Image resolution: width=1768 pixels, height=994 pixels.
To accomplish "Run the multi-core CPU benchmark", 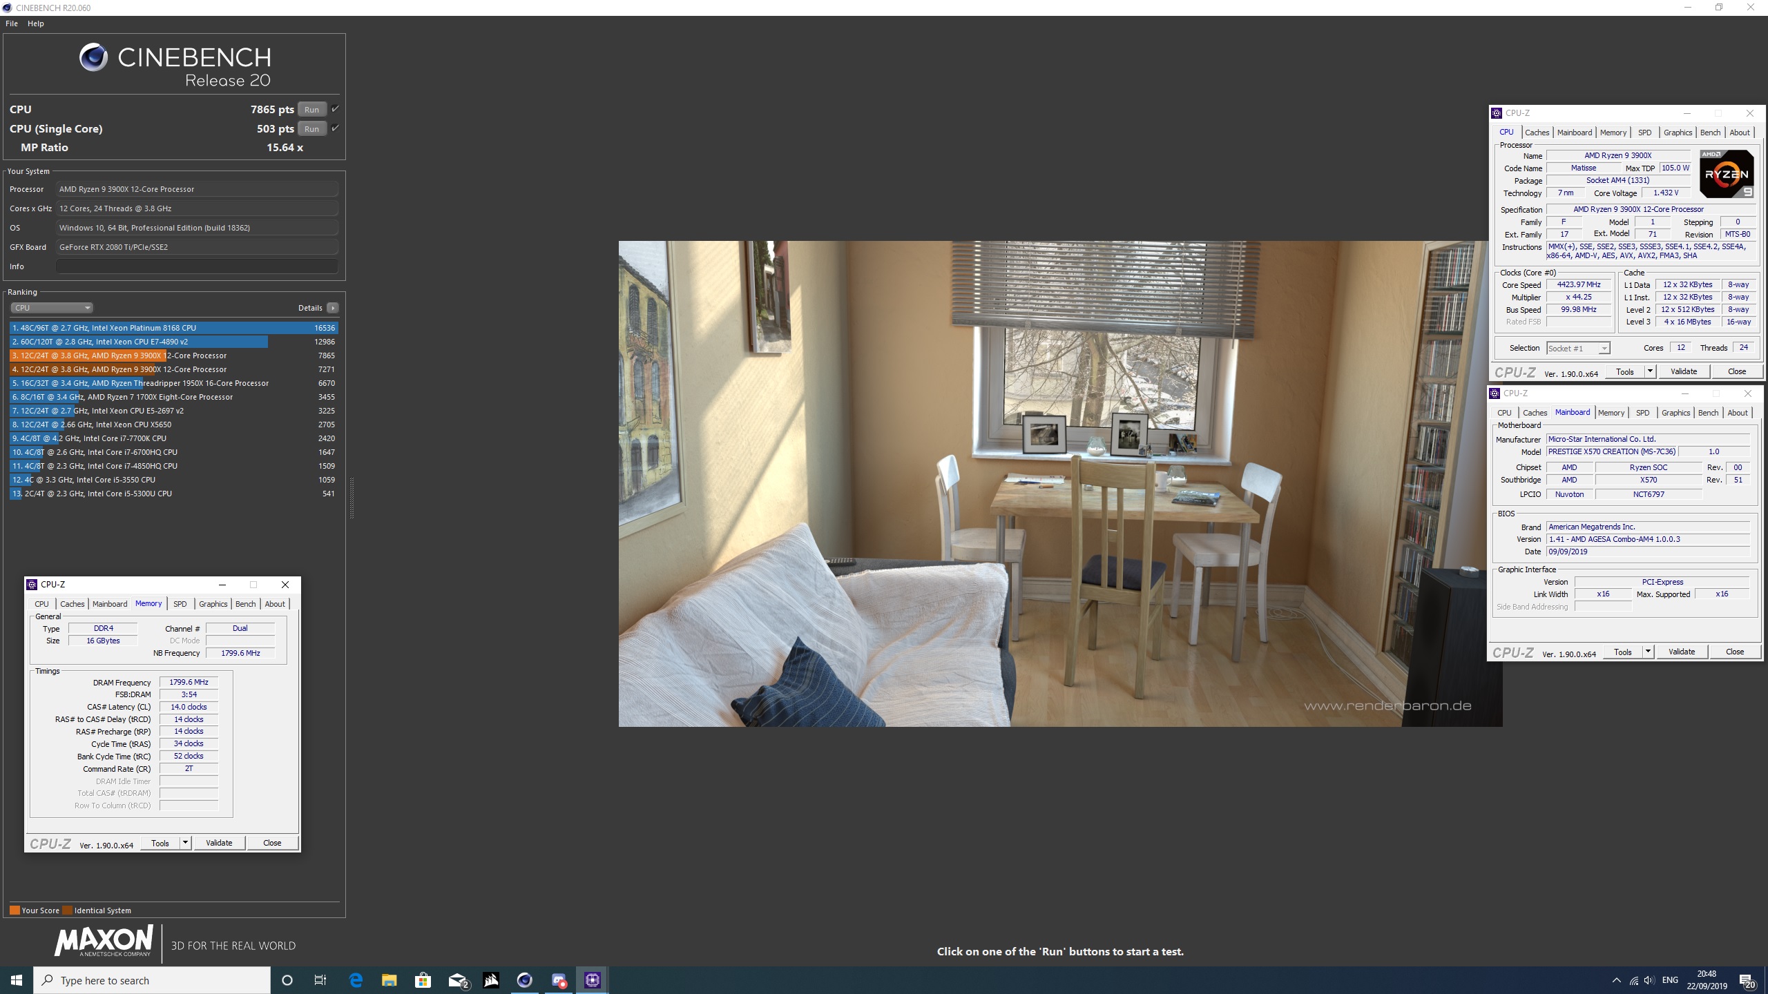I will [x=311, y=109].
